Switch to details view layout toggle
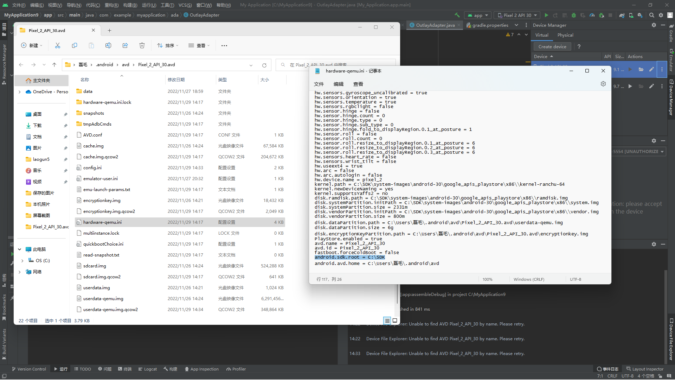This screenshot has width=675, height=380. (387, 321)
